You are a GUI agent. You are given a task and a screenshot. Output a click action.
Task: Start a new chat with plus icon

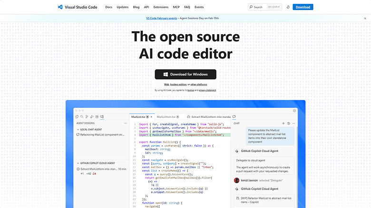(283, 123)
